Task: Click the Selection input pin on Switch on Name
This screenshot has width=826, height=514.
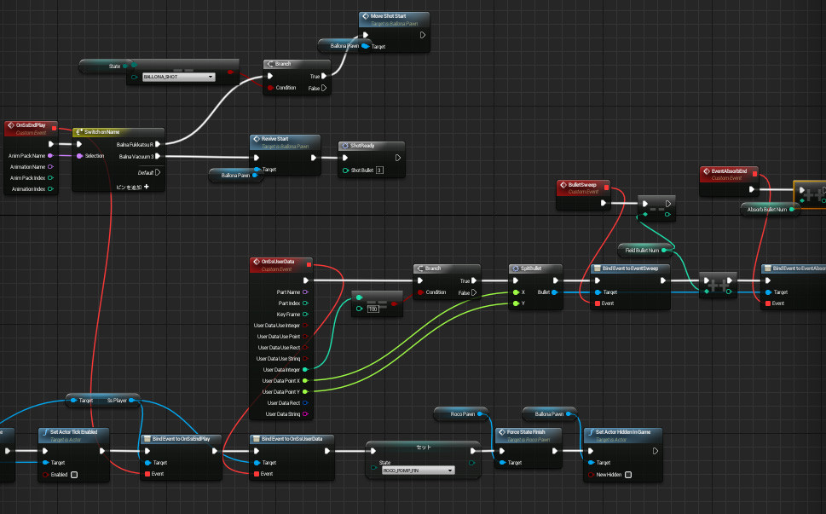Action: (x=79, y=156)
